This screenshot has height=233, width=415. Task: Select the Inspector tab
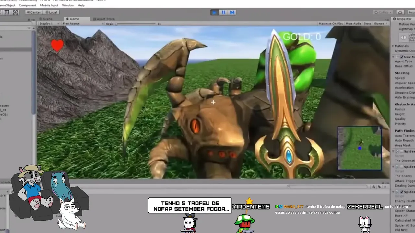coord(404,19)
